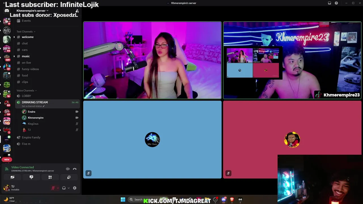Click camera icon next to Khmerempire
The image size is (363, 204).
(77, 118)
